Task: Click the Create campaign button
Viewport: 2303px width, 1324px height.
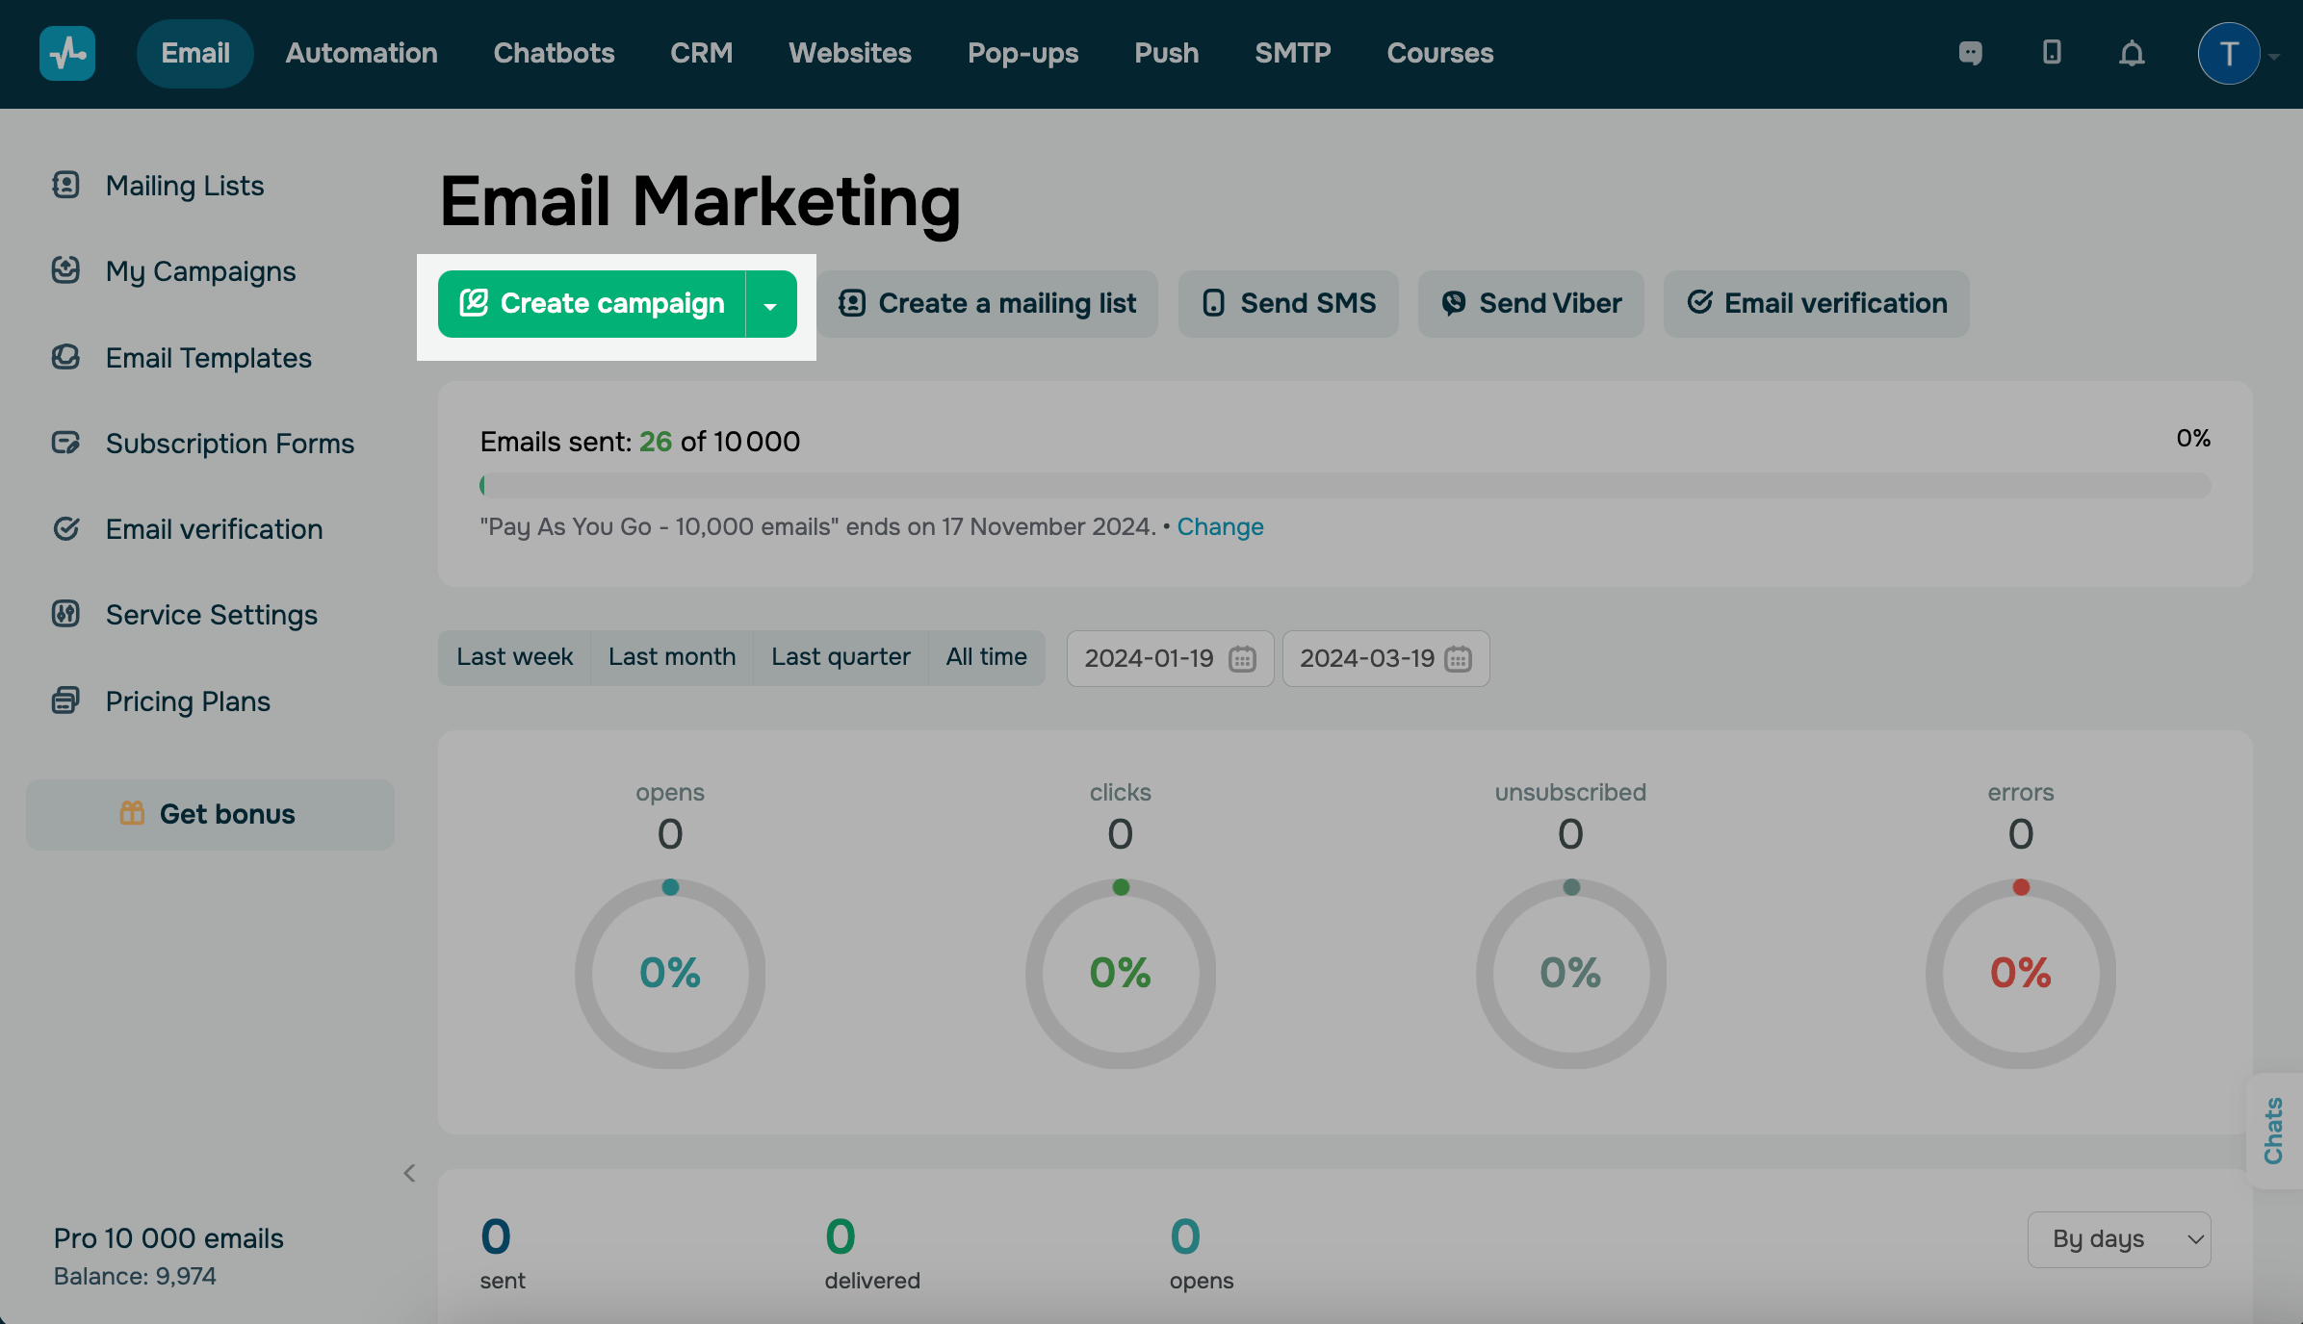Action: [x=592, y=304]
